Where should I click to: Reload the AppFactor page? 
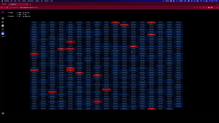coord(7,8)
